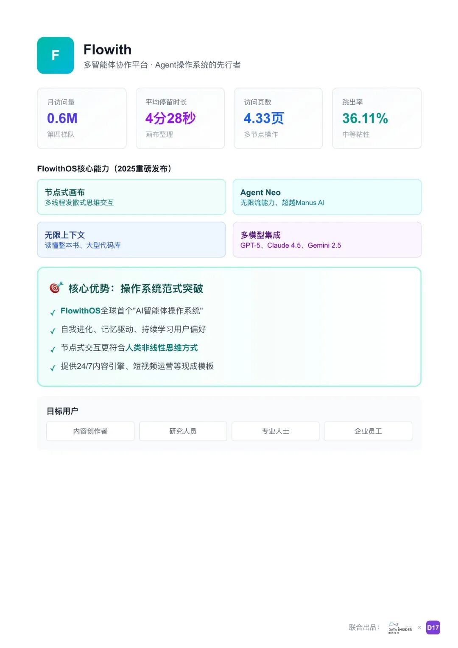
Task: Click the 读懂整本书、大型代码库 description
Action: (83, 246)
